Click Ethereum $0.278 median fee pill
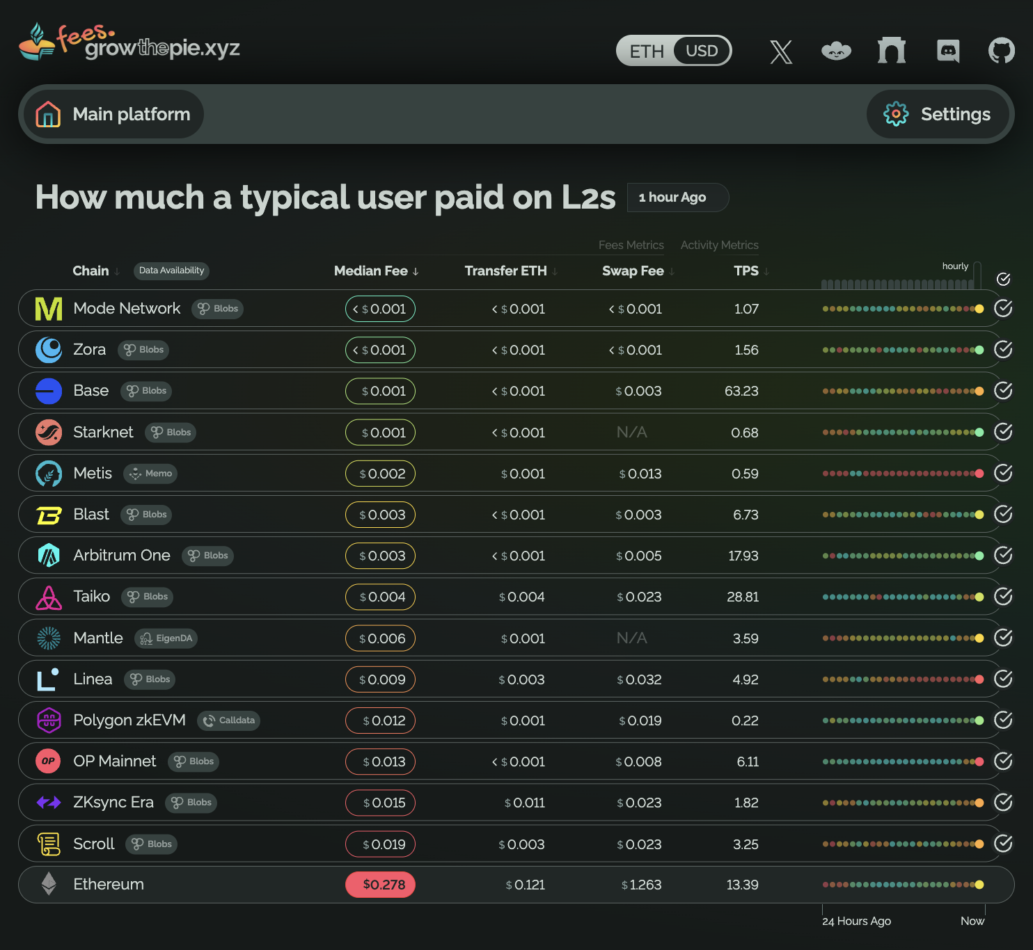The image size is (1033, 950). [380, 885]
